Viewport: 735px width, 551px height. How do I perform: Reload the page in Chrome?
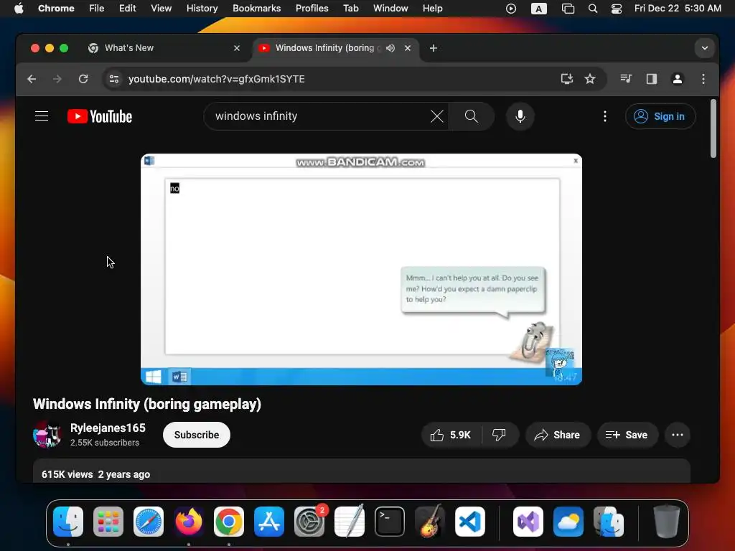(83, 79)
